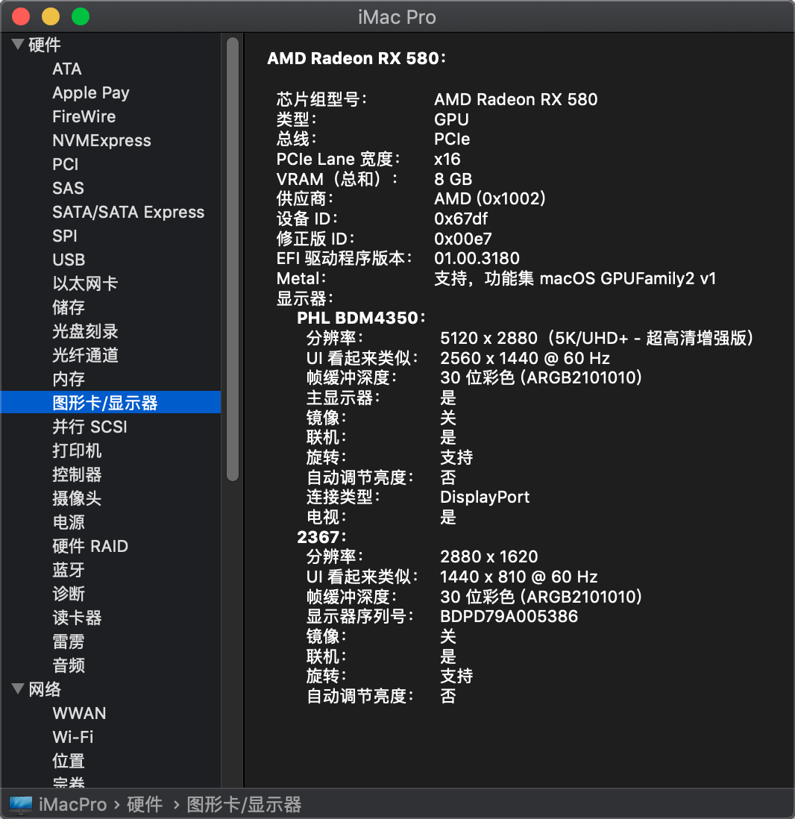
Task: Select highlighted 图形卡/显示器 sidebar item
Action: tap(110, 402)
